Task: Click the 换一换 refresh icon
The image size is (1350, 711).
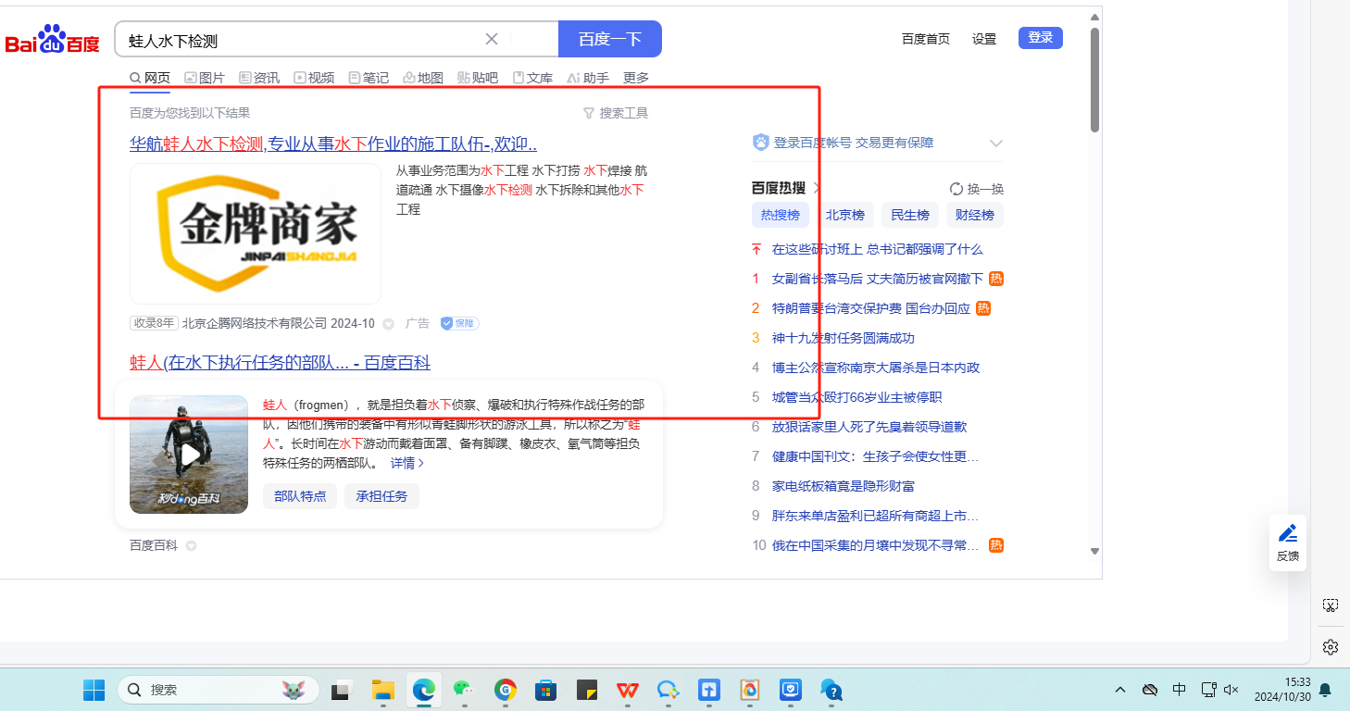Action: tap(956, 189)
